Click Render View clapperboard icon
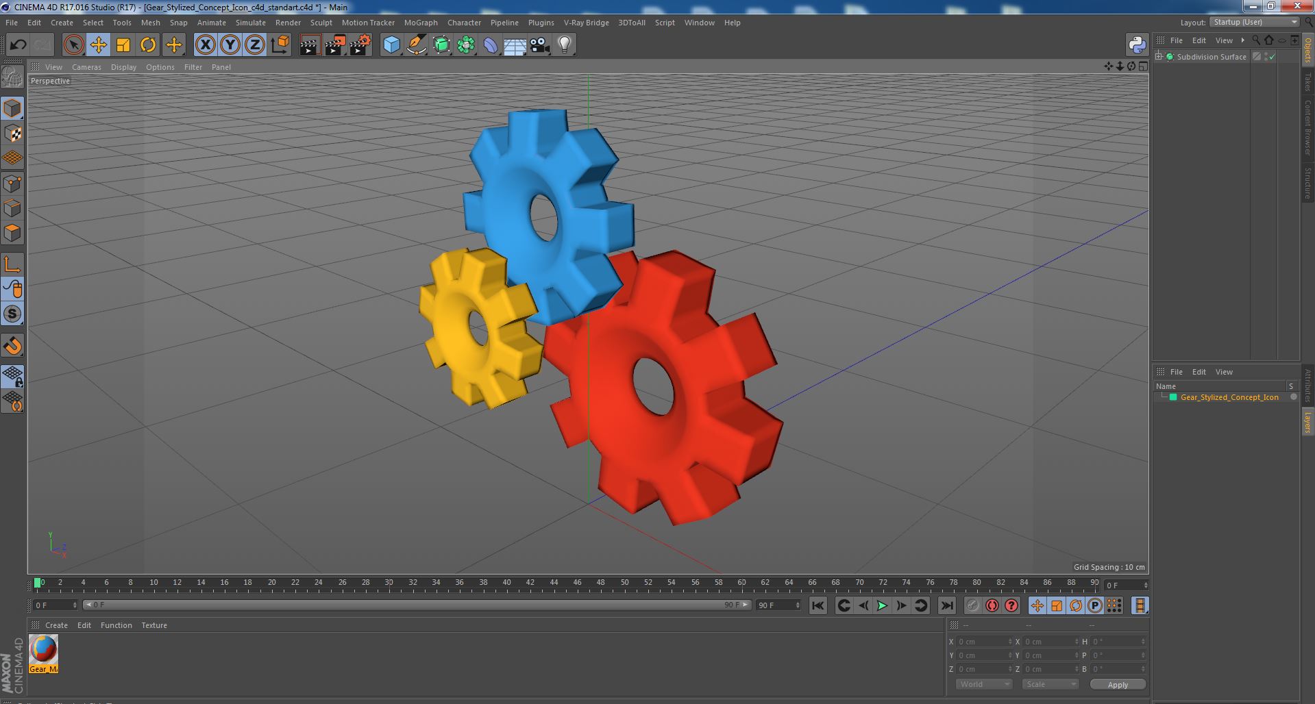The width and height of the screenshot is (1315, 704). [310, 45]
